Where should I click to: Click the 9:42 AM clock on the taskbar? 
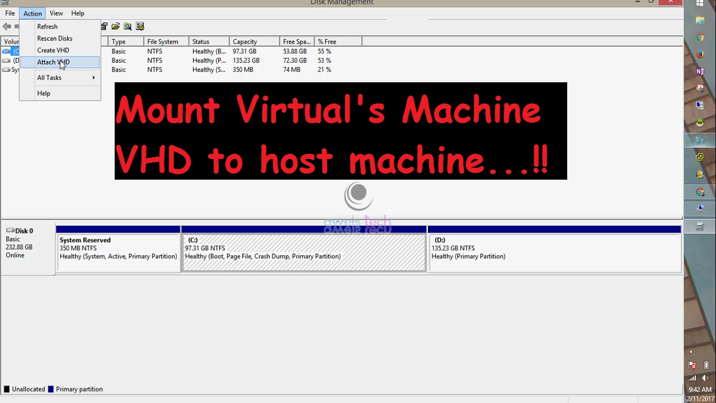pos(700,390)
